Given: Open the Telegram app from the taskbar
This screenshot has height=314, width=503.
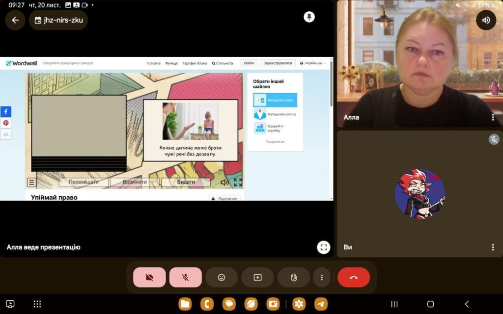Looking at the screenshot, I should (321, 304).
